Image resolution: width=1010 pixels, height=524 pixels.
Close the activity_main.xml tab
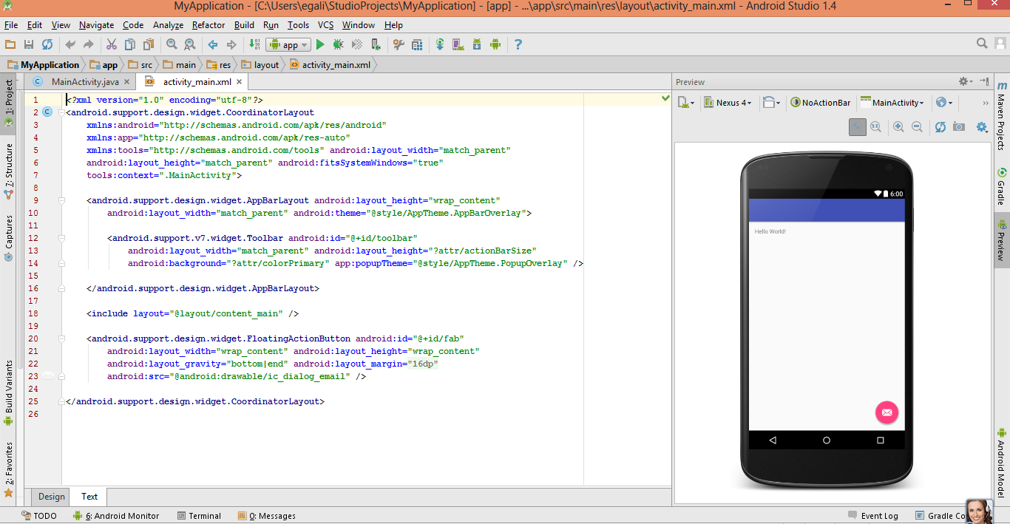239,82
